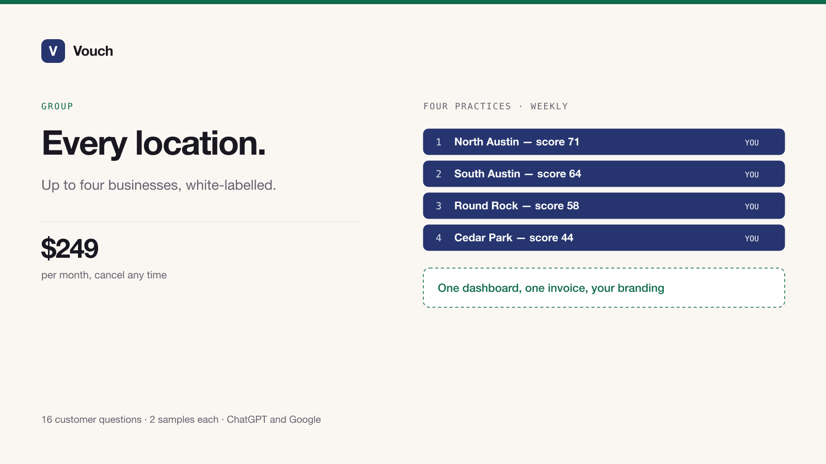
Task: Click rank number 2 beside South Austin
Action: pos(439,174)
